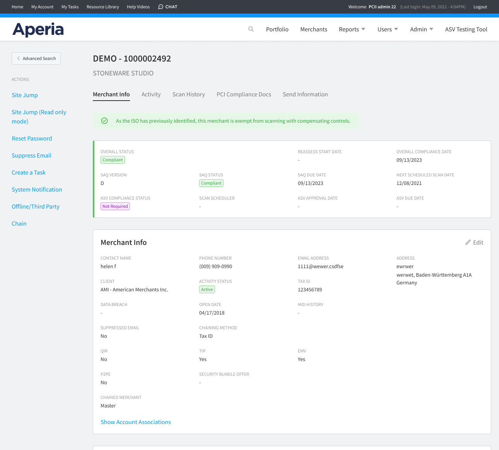
Task: Click Show Account Associations
Action: pos(136,422)
